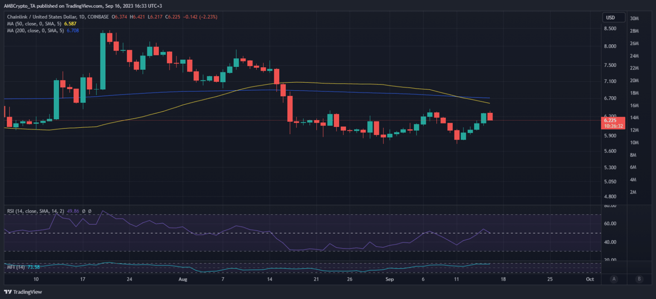Click the B scale icon
Viewport: 656px width, 299px height.
639,279
